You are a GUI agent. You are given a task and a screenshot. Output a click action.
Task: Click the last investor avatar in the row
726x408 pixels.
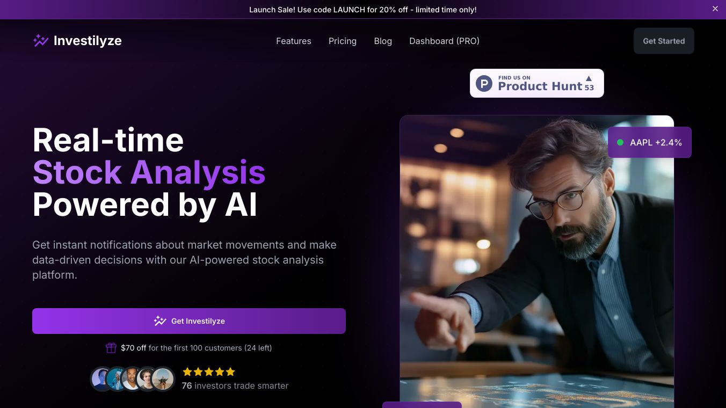tap(163, 379)
